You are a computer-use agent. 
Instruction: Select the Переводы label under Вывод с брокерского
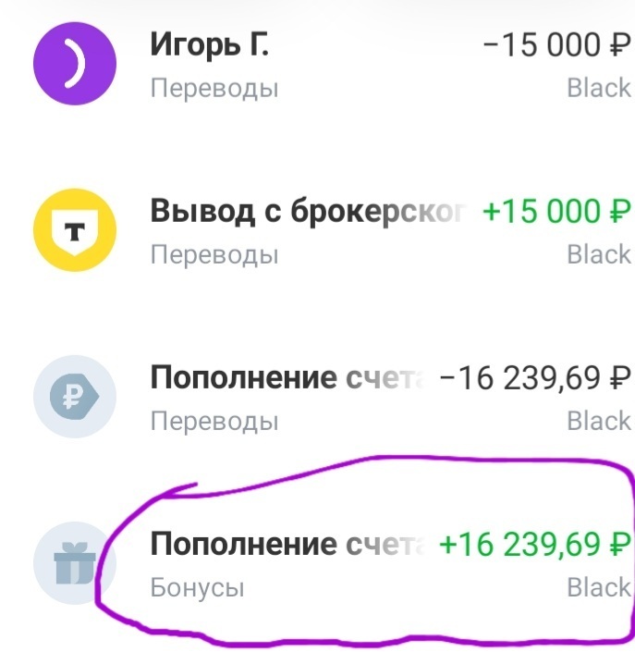(214, 255)
